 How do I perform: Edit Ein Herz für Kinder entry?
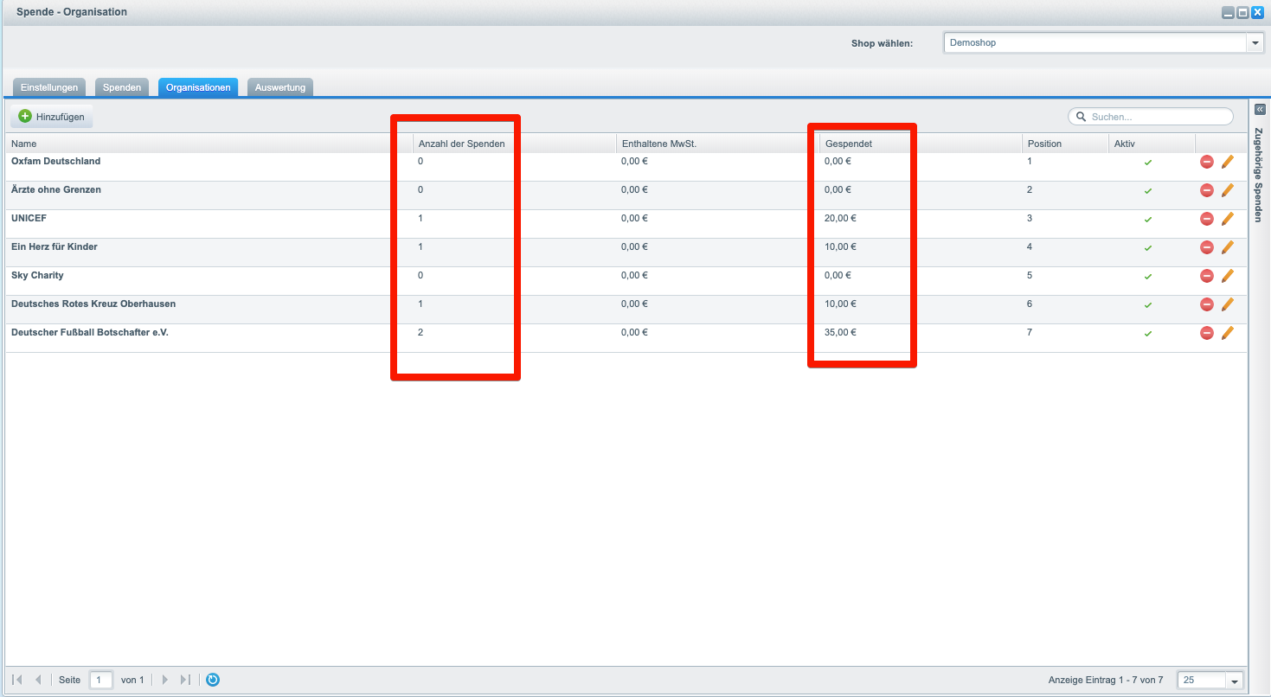1227,247
